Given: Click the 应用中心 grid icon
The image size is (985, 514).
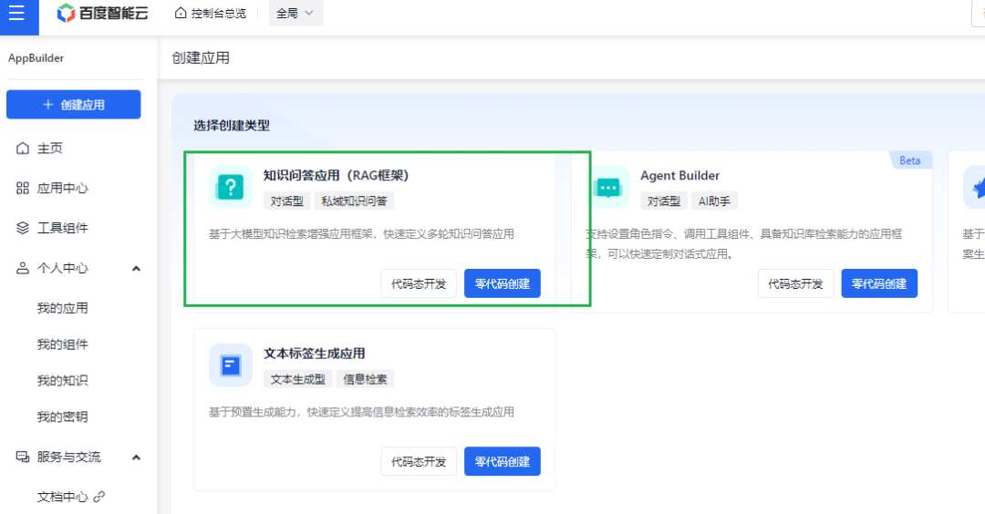Looking at the screenshot, I should coord(23,188).
